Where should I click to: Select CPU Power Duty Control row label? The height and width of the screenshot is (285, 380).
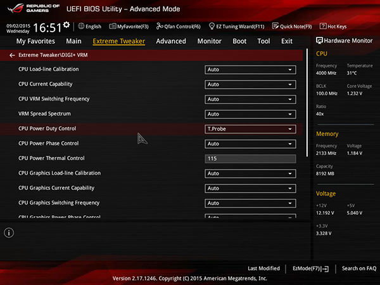click(x=47, y=129)
